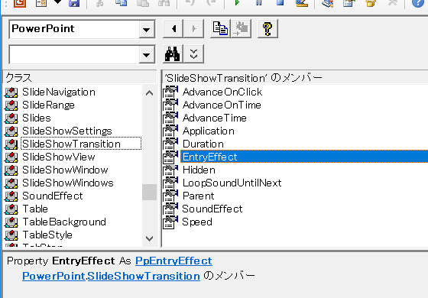Image resolution: width=428 pixels, height=298 pixels.
Task: Click the 'SlideShowTransition' のメンバー header
Action: [295, 78]
